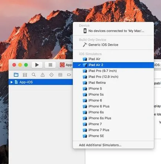Click the App scheme icon in toolbar
The width and height of the screenshot is (161, 164).
tap(62, 65)
